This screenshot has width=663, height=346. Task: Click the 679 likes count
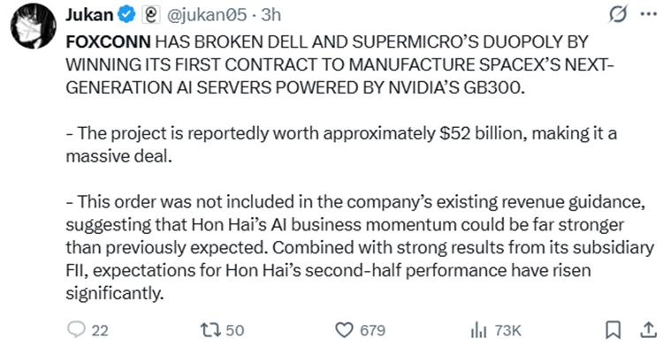tap(372, 330)
